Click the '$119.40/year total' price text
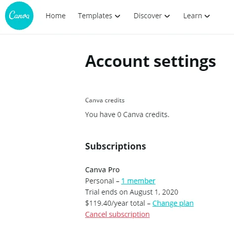The image size is (234, 226). pos(115,203)
